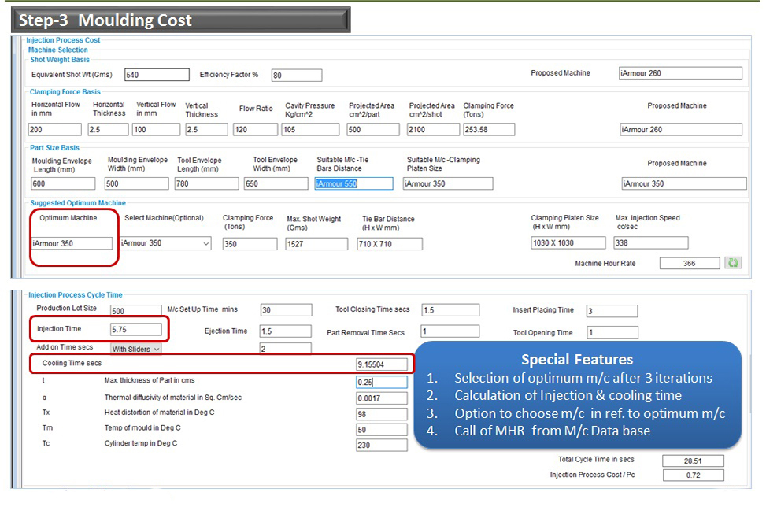Click the Tool Envelope Width input
The height and width of the screenshot is (518, 766).
click(x=276, y=183)
